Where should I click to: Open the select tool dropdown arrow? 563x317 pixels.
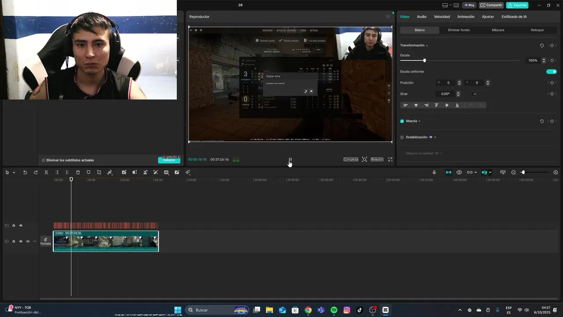(x=14, y=173)
